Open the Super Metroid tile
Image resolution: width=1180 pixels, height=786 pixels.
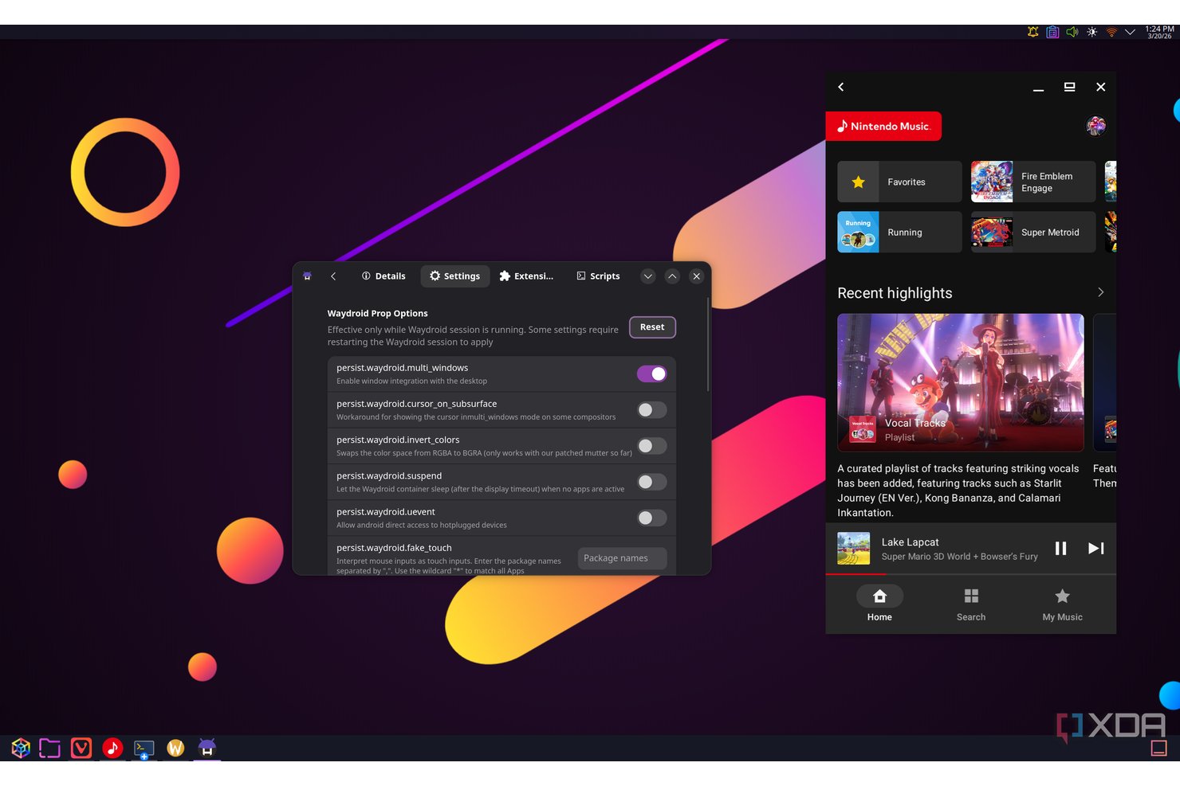pyautogui.click(x=1033, y=232)
